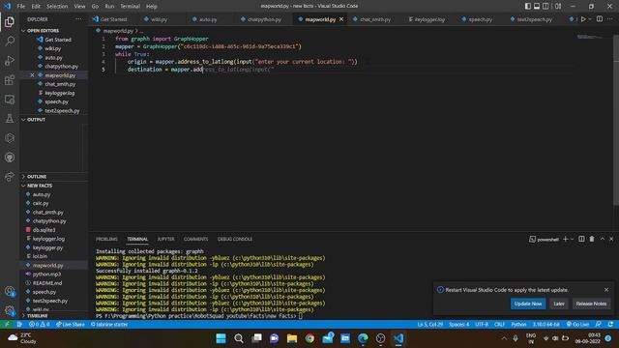Maximize the terminal panel size
Screen dimensions: 619x348
pyautogui.click(x=602, y=239)
